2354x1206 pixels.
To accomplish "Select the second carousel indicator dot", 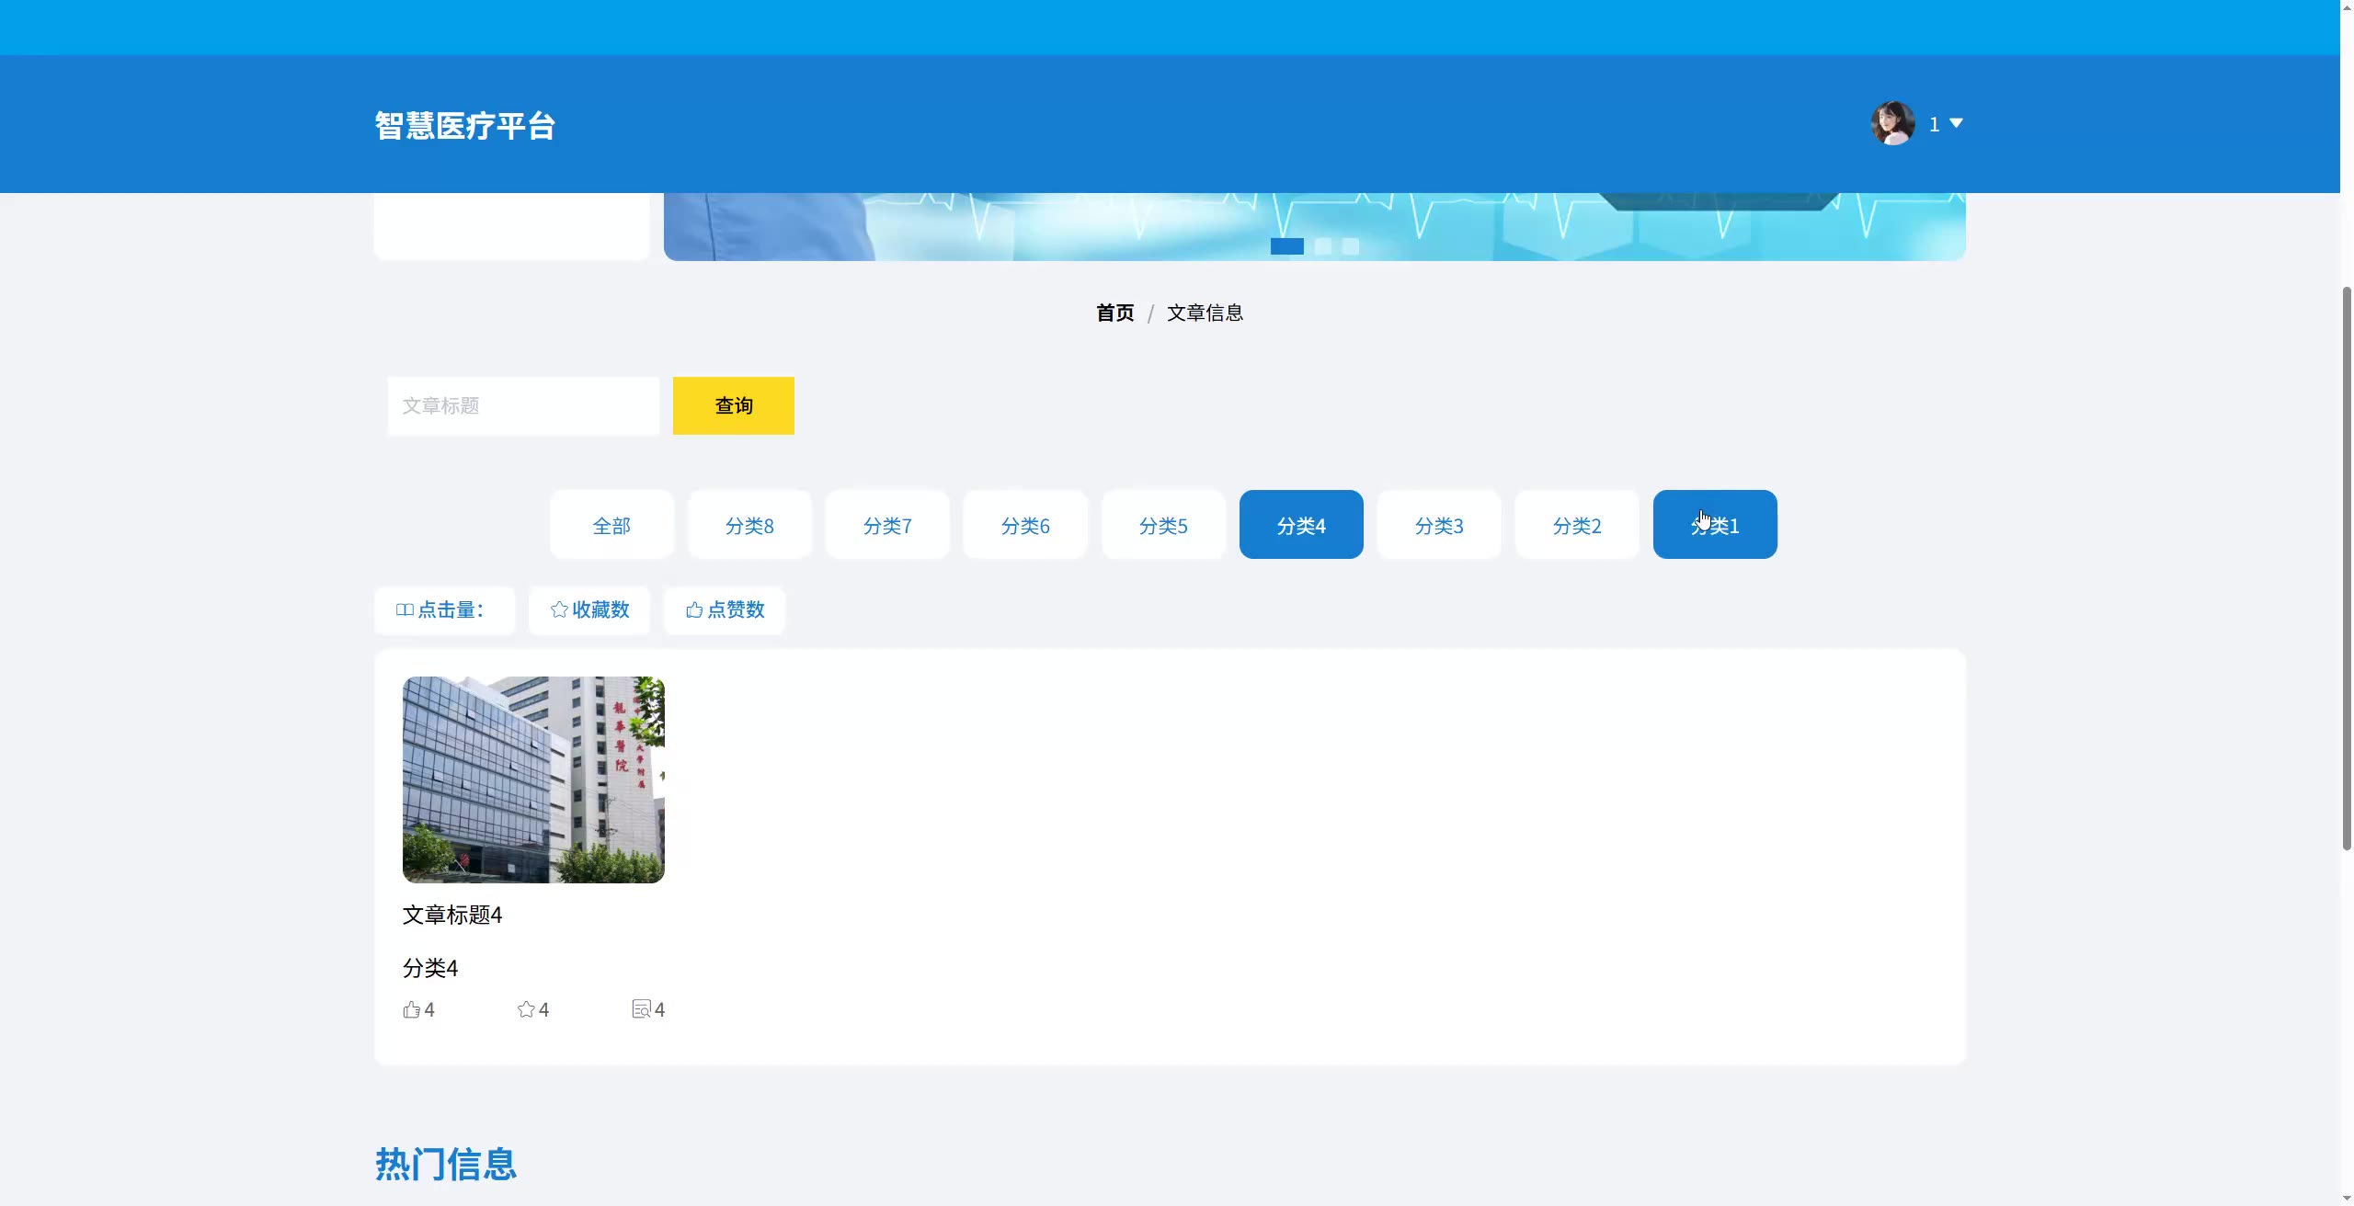I will 1323,246.
